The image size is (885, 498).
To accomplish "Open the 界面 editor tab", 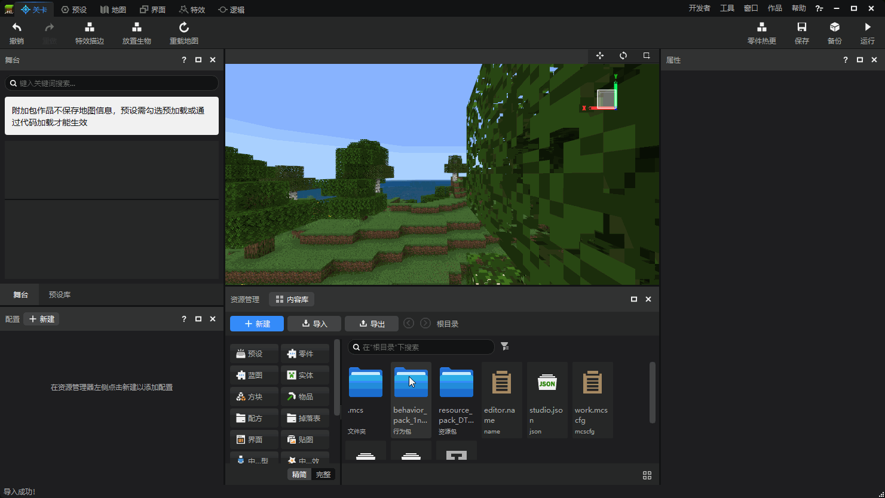I will [x=152, y=9].
